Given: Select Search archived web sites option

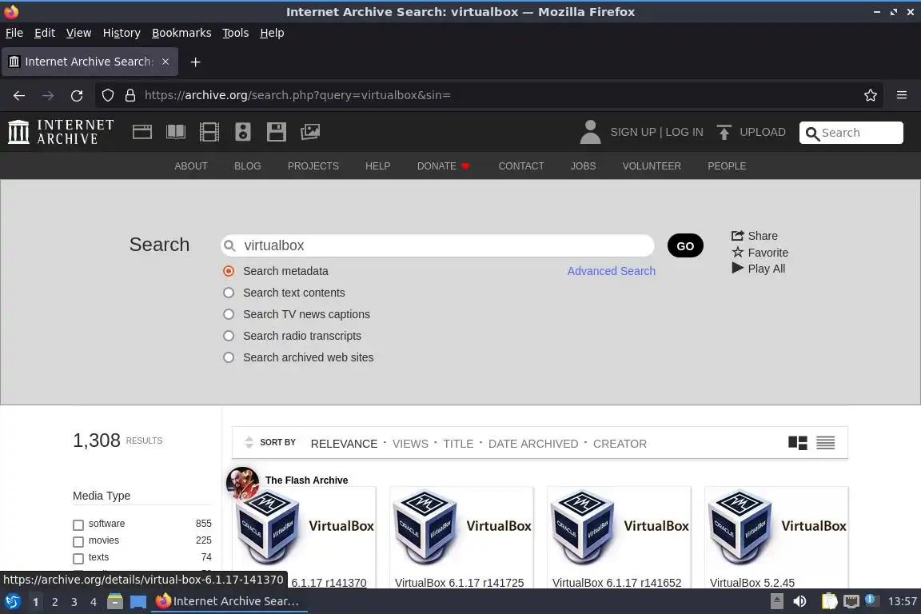Looking at the screenshot, I should [229, 357].
